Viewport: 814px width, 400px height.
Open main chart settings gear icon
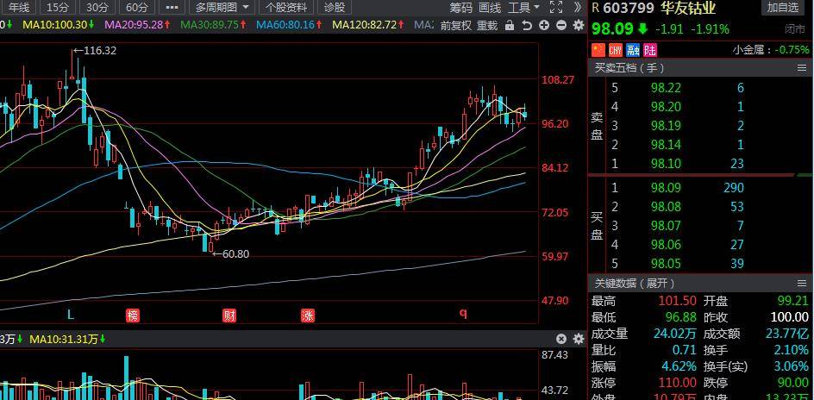point(578,25)
